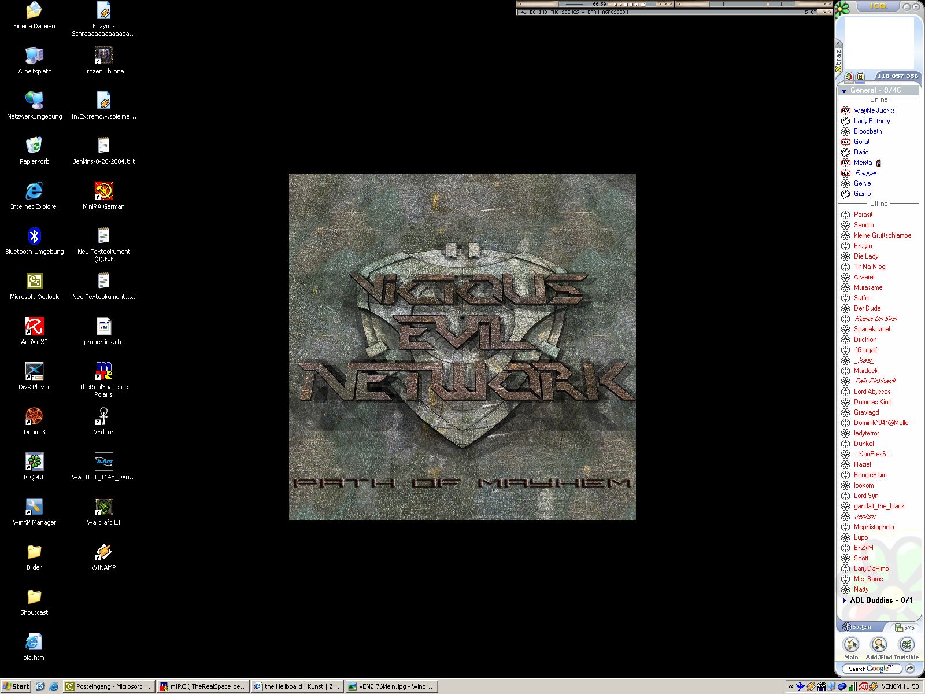Viewport: 925px width, 694px height.
Task: Open ICQ contact Gizmo
Action: tap(862, 194)
